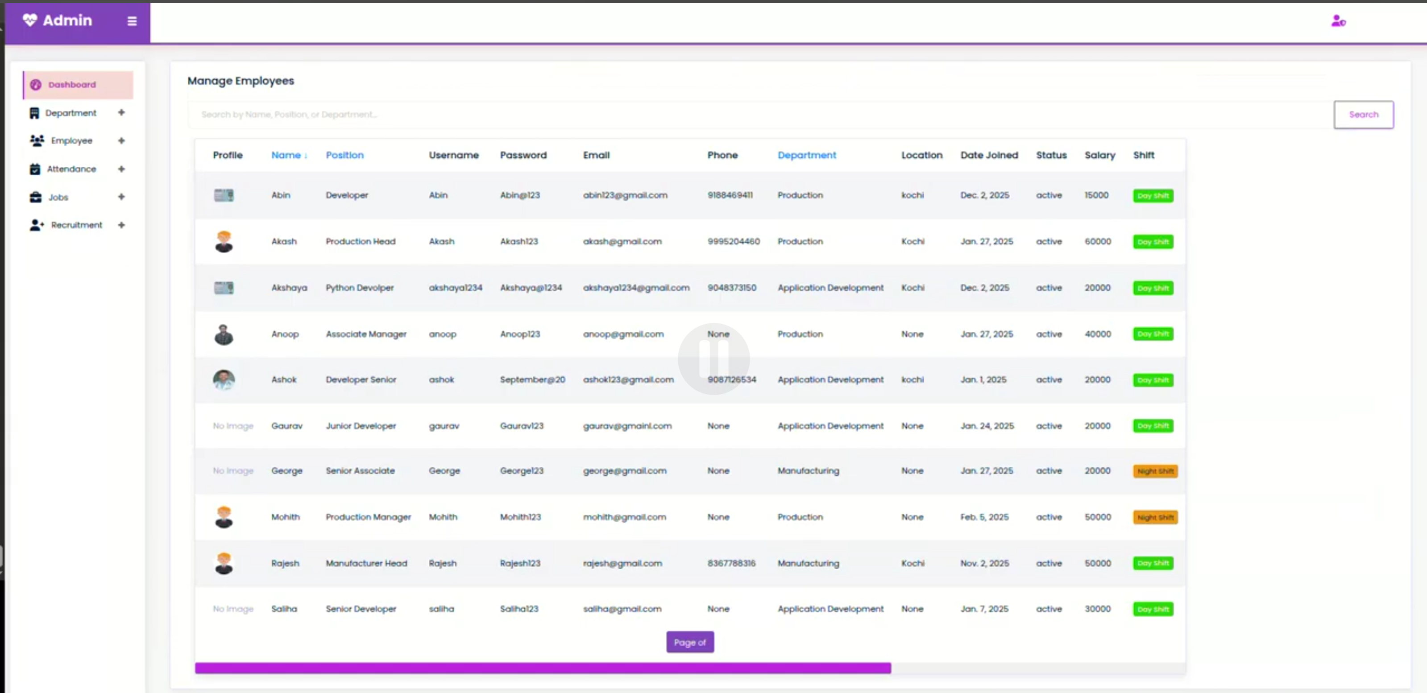Click the Employee group icon

[37, 140]
